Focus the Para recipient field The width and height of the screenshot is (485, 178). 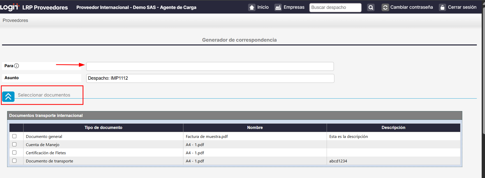[210, 66]
